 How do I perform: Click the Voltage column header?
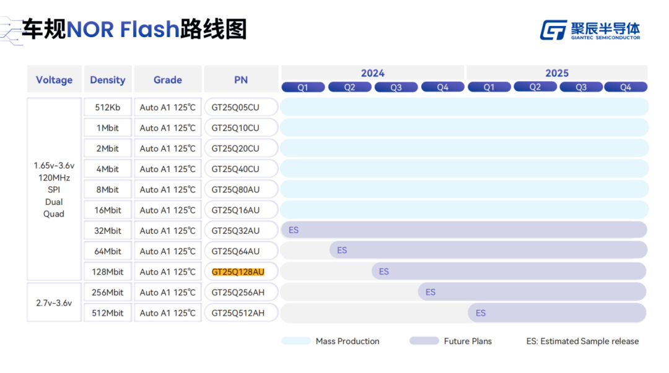[55, 80]
